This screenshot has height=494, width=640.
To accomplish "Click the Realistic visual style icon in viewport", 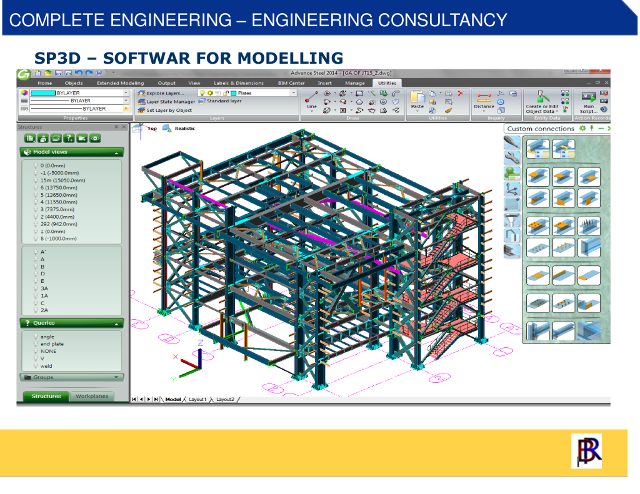I will [167, 129].
